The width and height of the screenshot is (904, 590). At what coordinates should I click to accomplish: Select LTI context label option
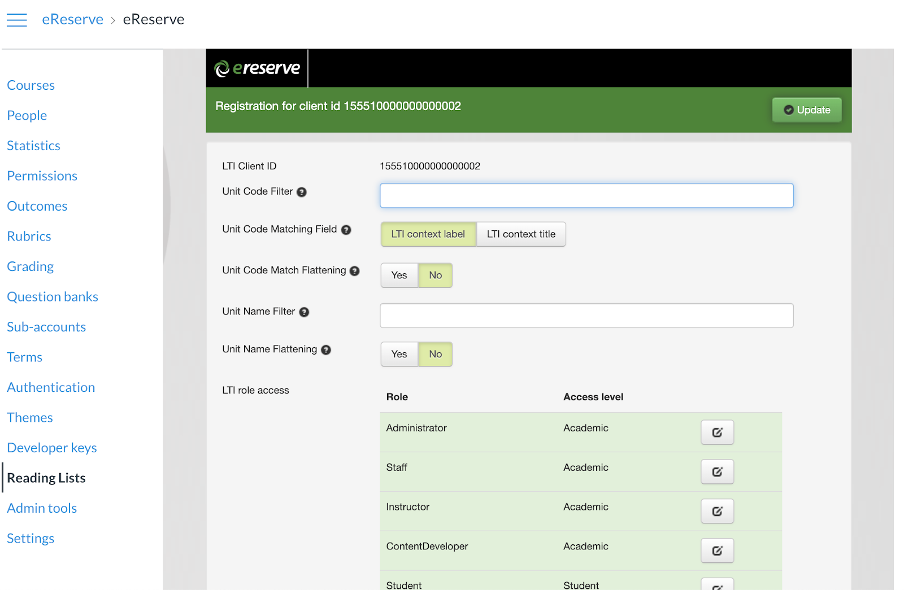coord(428,234)
